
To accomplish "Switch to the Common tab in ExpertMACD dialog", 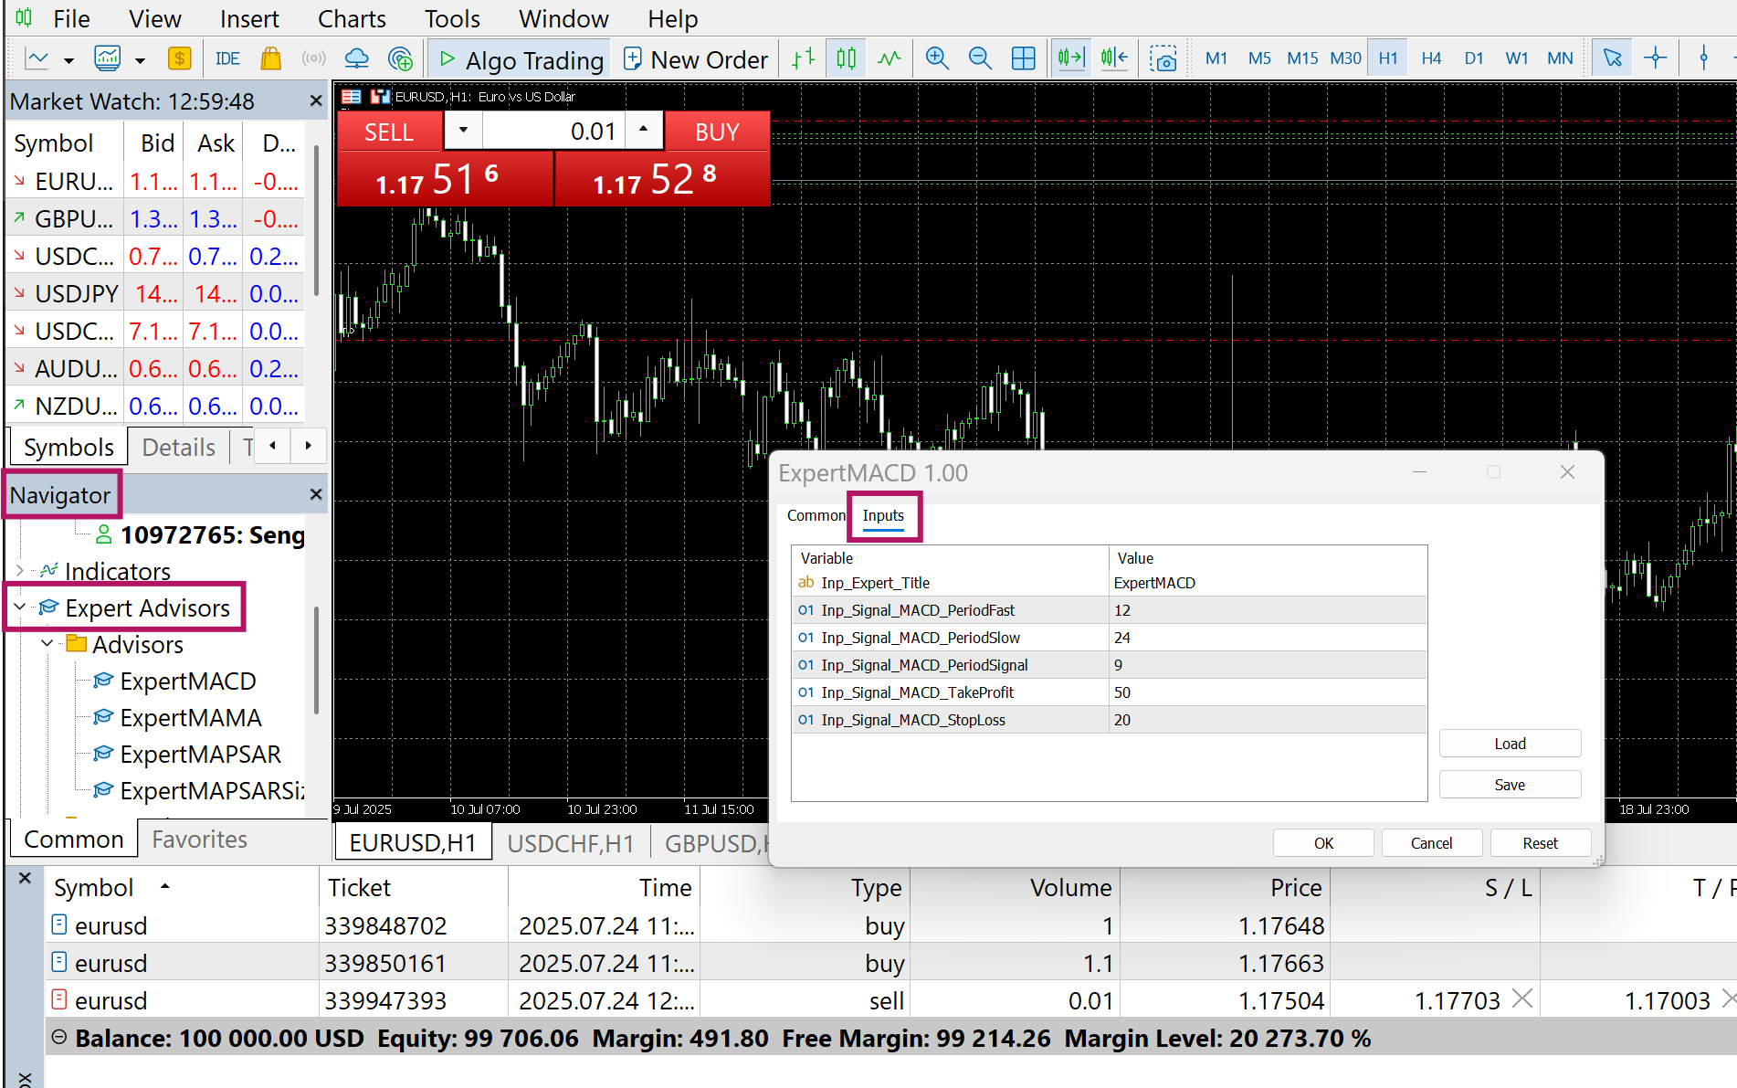I will click(816, 515).
